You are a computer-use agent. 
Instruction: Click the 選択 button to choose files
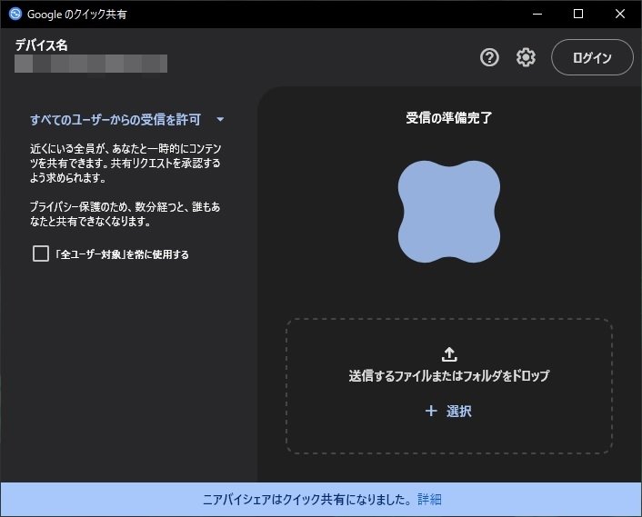point(448,411)
